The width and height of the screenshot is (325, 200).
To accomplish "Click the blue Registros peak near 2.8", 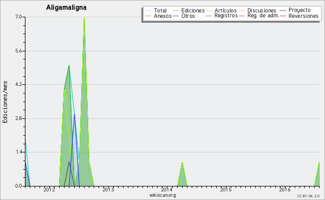I will pos(74,114).
